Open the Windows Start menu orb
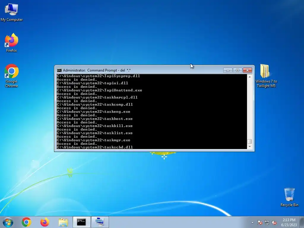This screenshot has height=228, width=304. point(8,222)
